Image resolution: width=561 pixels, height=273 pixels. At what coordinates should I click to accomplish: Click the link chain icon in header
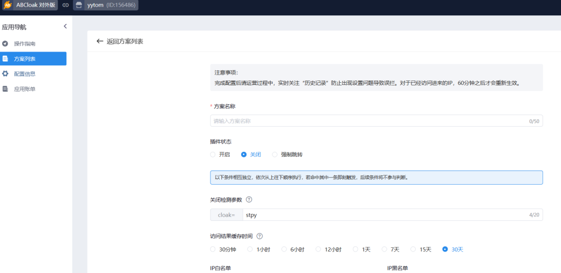66,5
